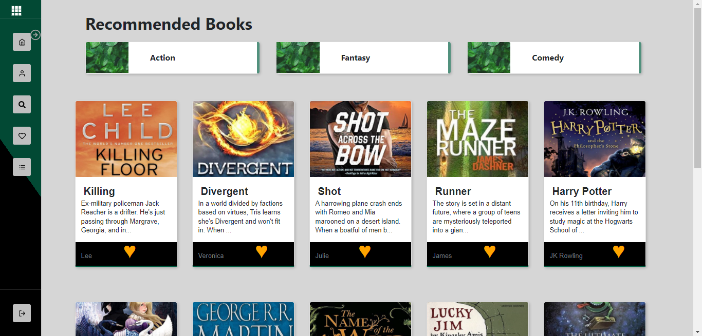This screenshot has width=702, height=336.
Task: Open The Maze Runner cover image
Action: click(x=478, y=139)
